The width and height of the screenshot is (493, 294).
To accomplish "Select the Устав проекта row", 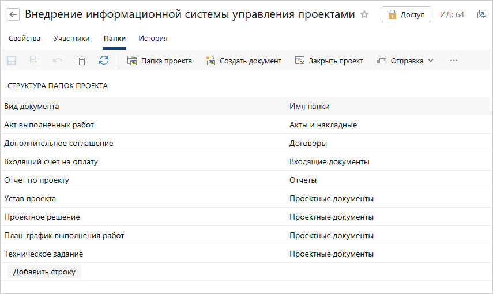I will click(30, 198).
